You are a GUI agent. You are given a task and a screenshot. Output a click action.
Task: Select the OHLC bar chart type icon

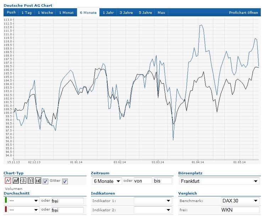click(x=23, y=181)
